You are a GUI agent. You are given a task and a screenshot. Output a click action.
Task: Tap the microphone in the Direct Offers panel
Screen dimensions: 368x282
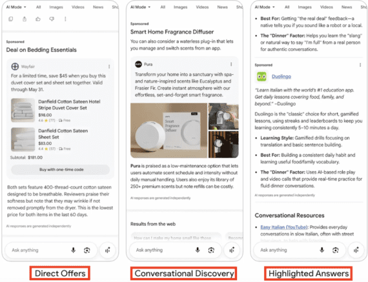(73, 250)
